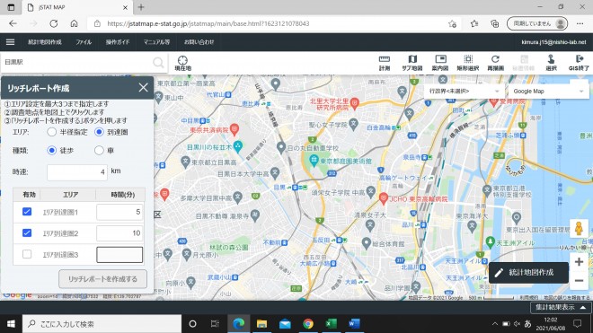The image size is (593, 333).
Task: Click the 目黒駅 search box
Action: pos(77,62)
